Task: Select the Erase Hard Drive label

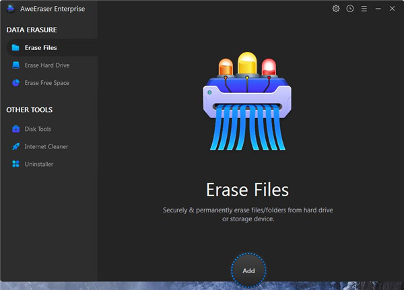Action: click(47, 65)
